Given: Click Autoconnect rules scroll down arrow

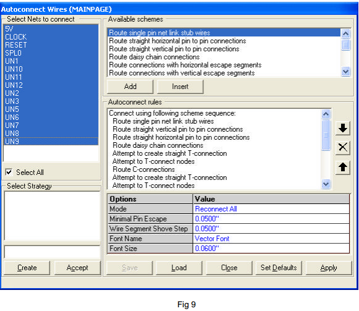Looking at the screenshot, I should pyautogui.click(x=326, y=184).
